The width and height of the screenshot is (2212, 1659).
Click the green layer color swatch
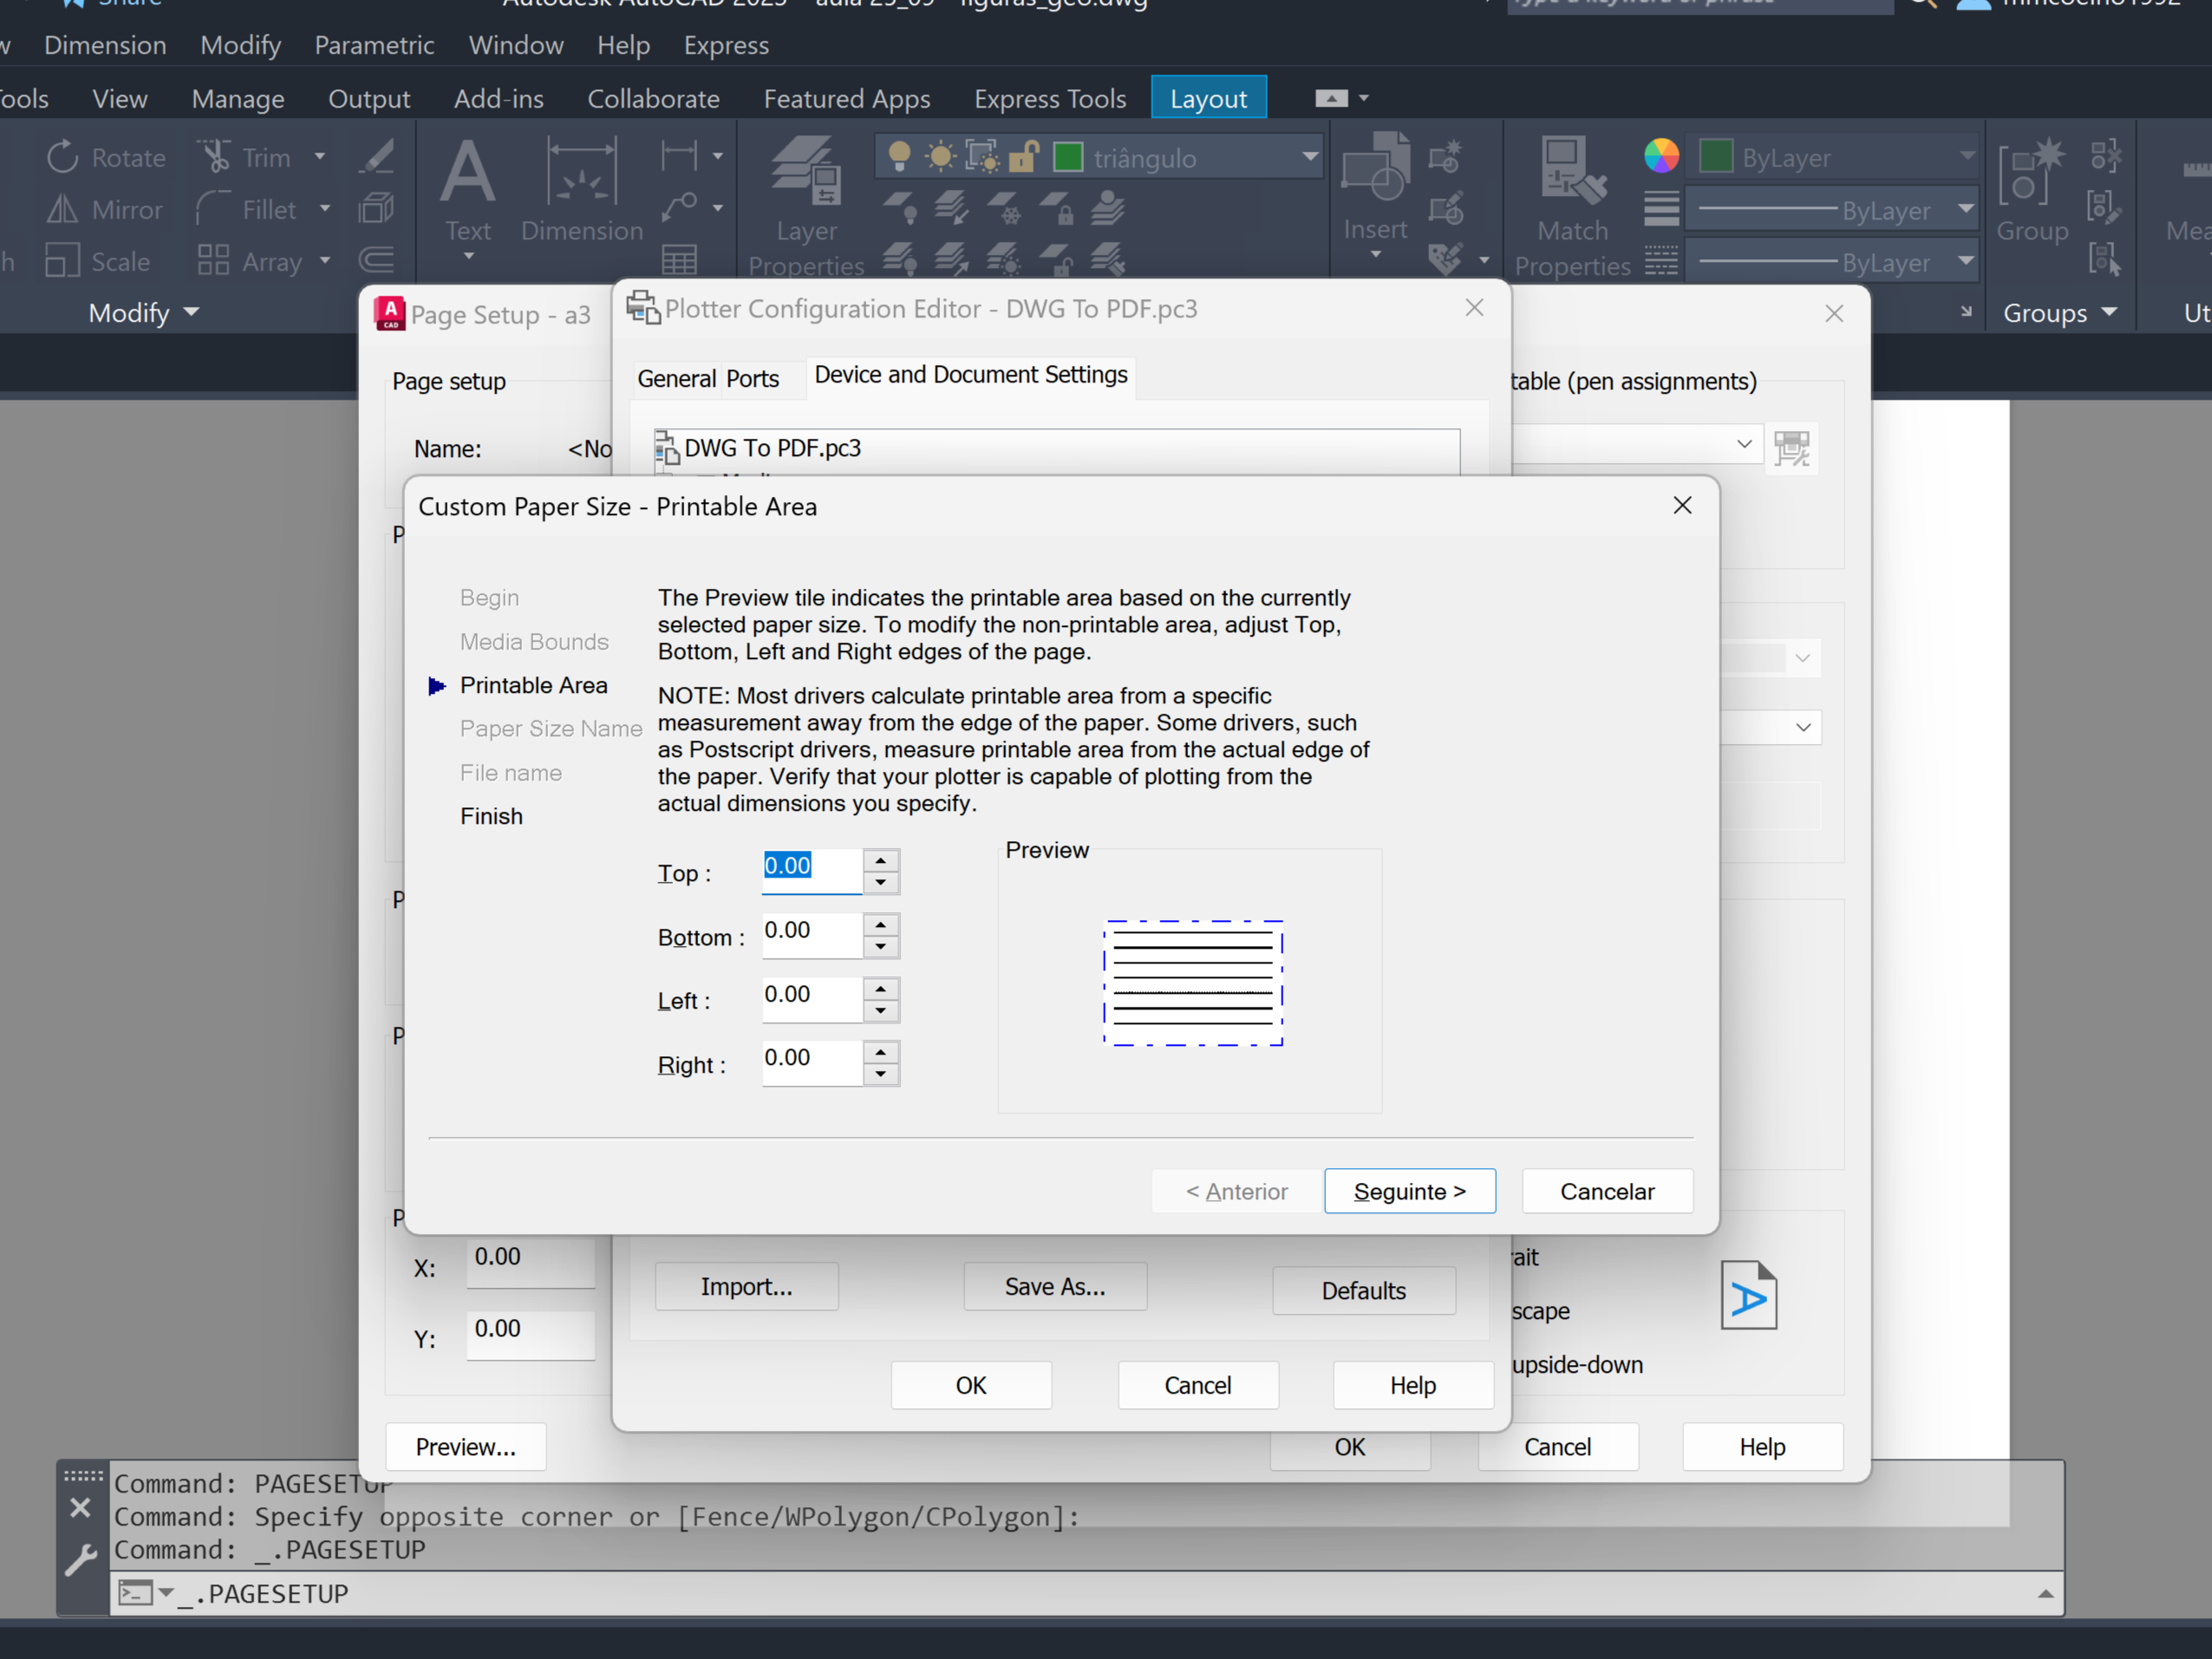pos(1068,157)
